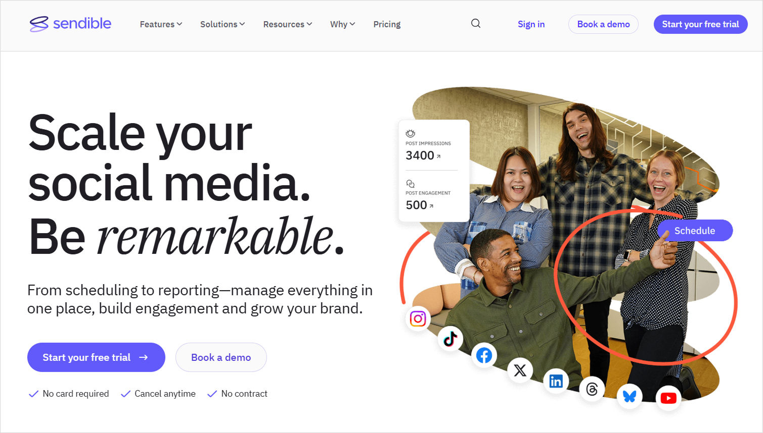This screenshot has width=763, height=433.
Task: Click the X (Twitter) icon
Action: (520, 370)
